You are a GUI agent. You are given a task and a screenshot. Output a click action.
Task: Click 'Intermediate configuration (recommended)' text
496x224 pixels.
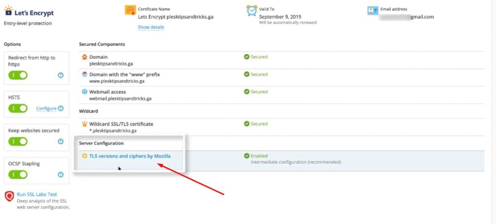(296, 162)
